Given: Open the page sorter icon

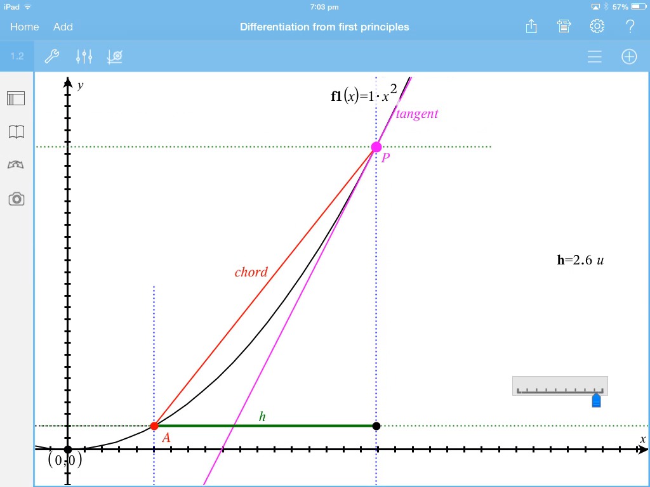Looking at the screenshot, I should [16, 98].
